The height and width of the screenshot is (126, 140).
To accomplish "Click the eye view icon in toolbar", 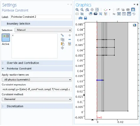I will pos(119,14).
